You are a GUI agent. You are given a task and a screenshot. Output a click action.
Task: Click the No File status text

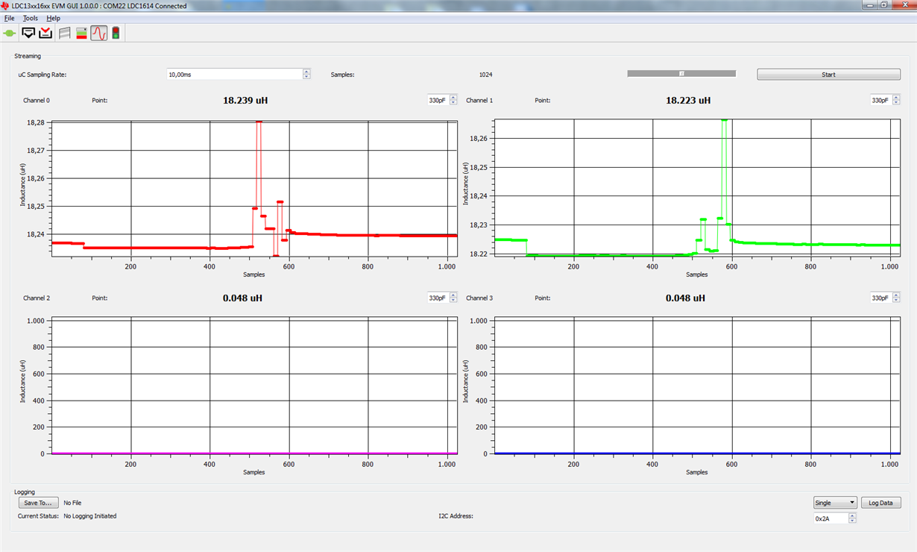[x=72, y=503]
